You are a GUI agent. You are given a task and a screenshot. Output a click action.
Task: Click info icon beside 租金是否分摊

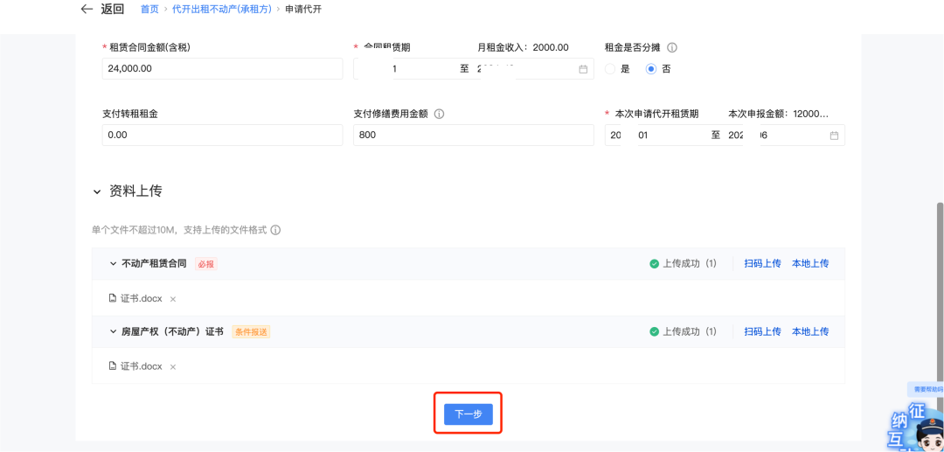coord(672,47)
